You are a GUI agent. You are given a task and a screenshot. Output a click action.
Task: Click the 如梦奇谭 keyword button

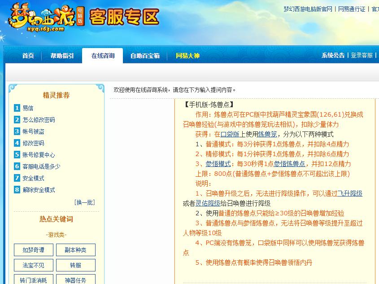[x=33, y=250]
